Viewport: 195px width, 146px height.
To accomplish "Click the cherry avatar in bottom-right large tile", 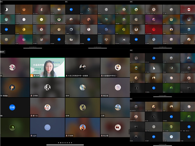I will pos(118,127).
